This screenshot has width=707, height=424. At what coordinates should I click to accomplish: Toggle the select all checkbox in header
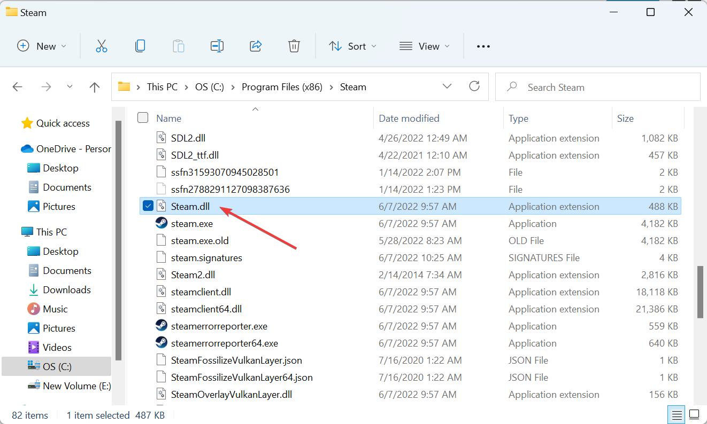[143, 117]
